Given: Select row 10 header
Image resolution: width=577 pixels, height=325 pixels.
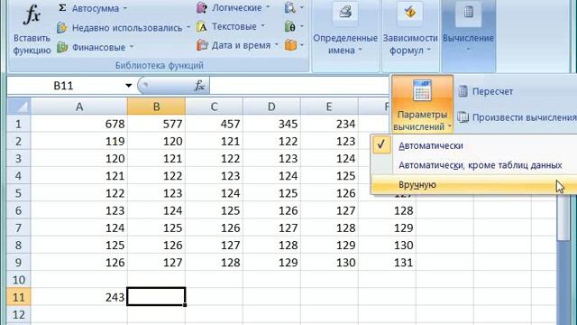Looking at the screenshot, I should [x=18, y=280].
